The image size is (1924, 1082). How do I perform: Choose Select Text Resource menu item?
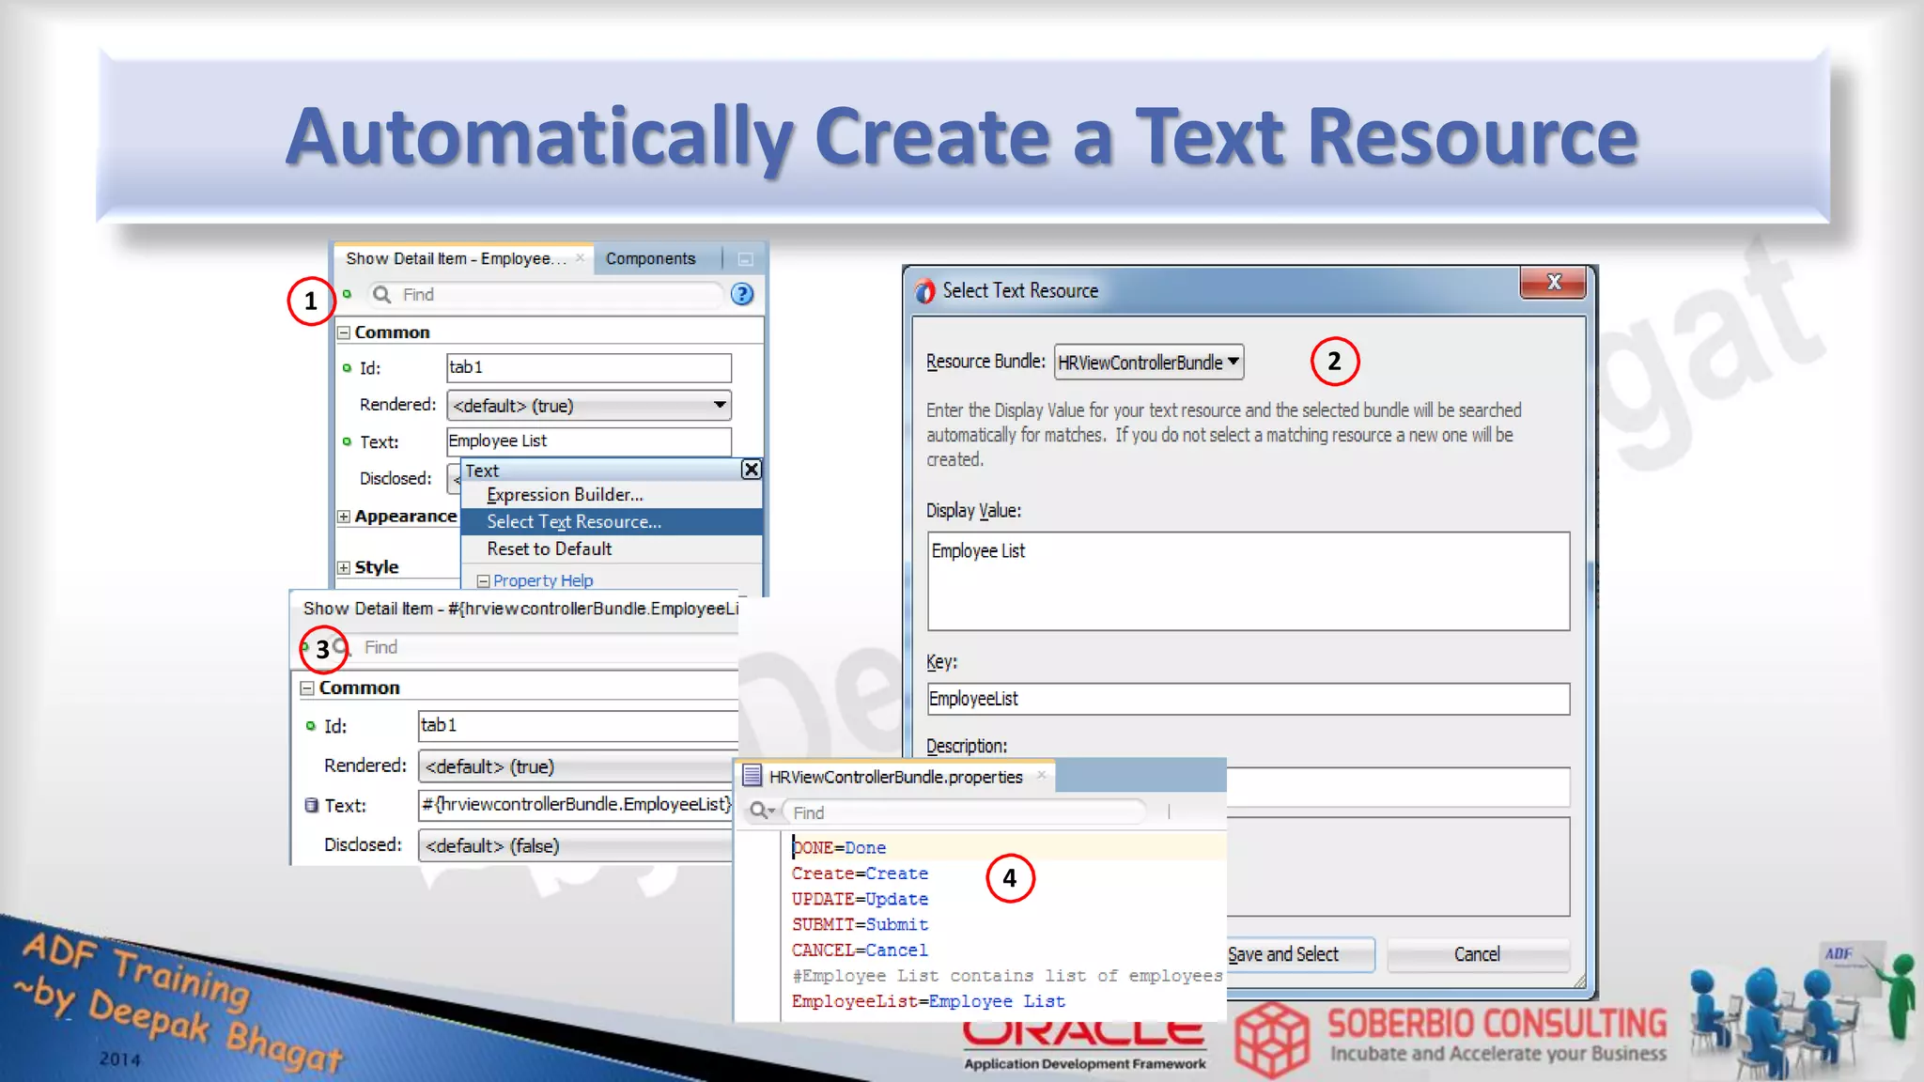pyautogui.click(x=574, y=522)
